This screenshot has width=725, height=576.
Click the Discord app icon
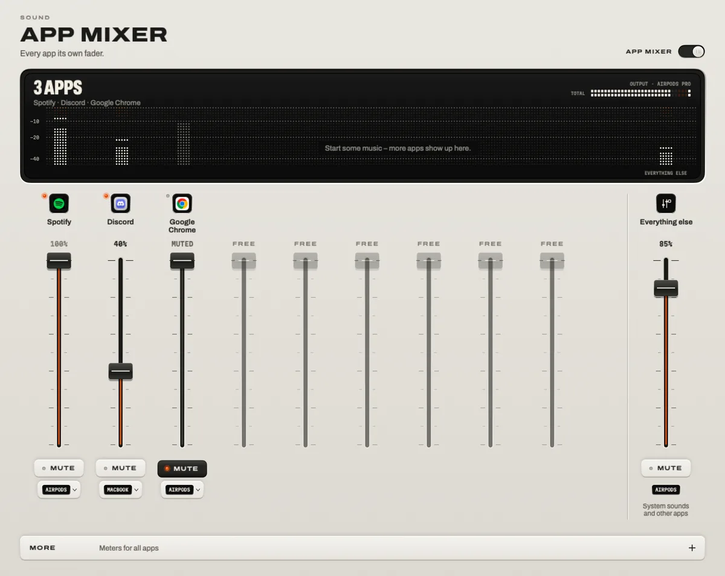[x=120, y=203]
